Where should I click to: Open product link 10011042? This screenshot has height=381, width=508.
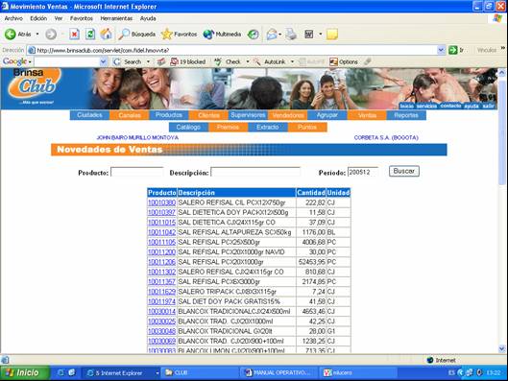161,232
